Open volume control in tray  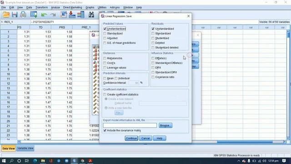264,161
